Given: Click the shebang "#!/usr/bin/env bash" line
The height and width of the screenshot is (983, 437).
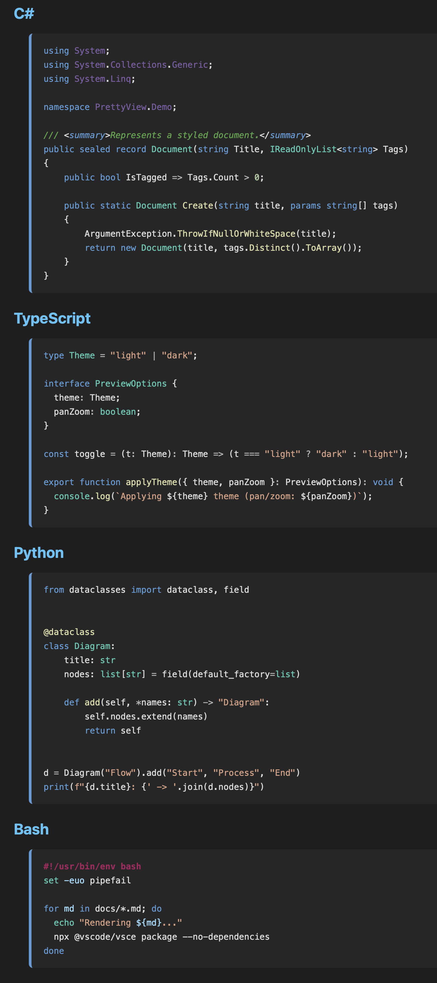Looking at the screenshot, I should click(x=92, y=867).
